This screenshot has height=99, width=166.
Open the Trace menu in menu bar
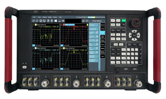pyautogui.click(x=39, y=17)
